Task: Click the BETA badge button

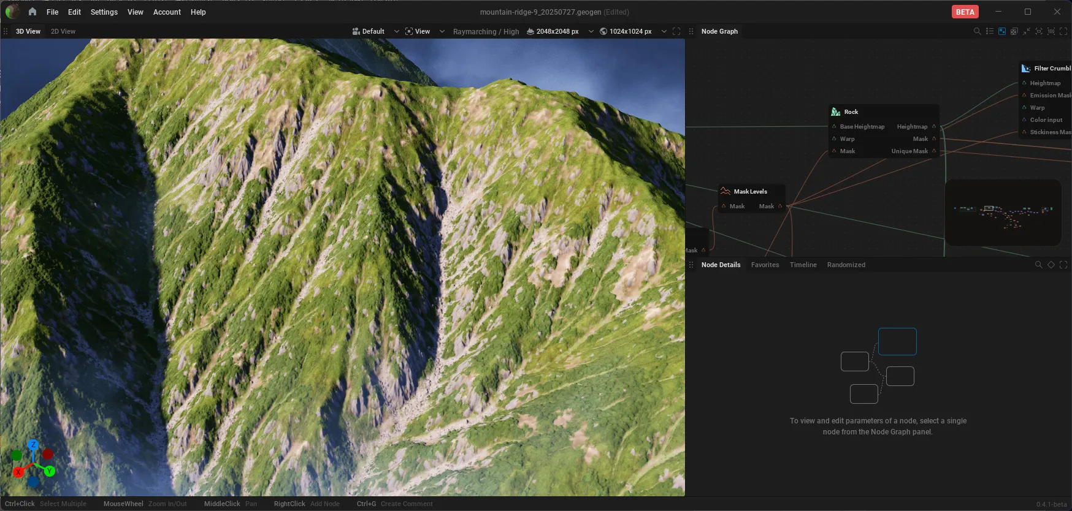Action: 965,12
